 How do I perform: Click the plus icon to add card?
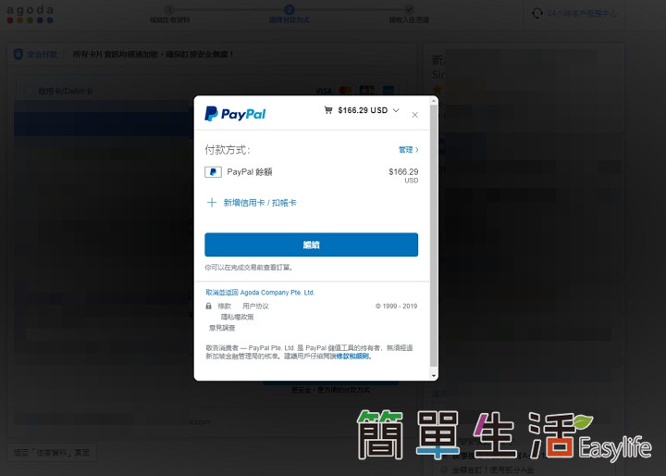tap(212, 203)
